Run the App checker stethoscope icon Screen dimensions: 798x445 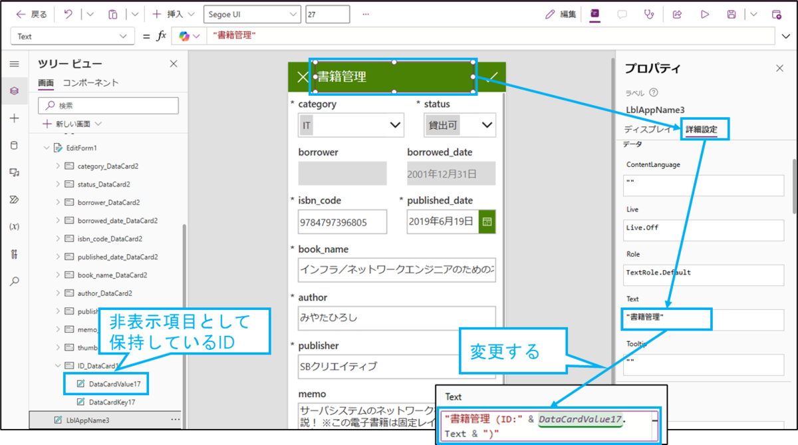[649, 14]
